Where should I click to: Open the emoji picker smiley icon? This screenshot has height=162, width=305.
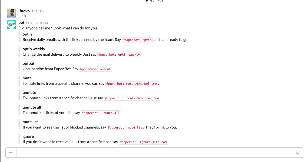tap(298, 153)
